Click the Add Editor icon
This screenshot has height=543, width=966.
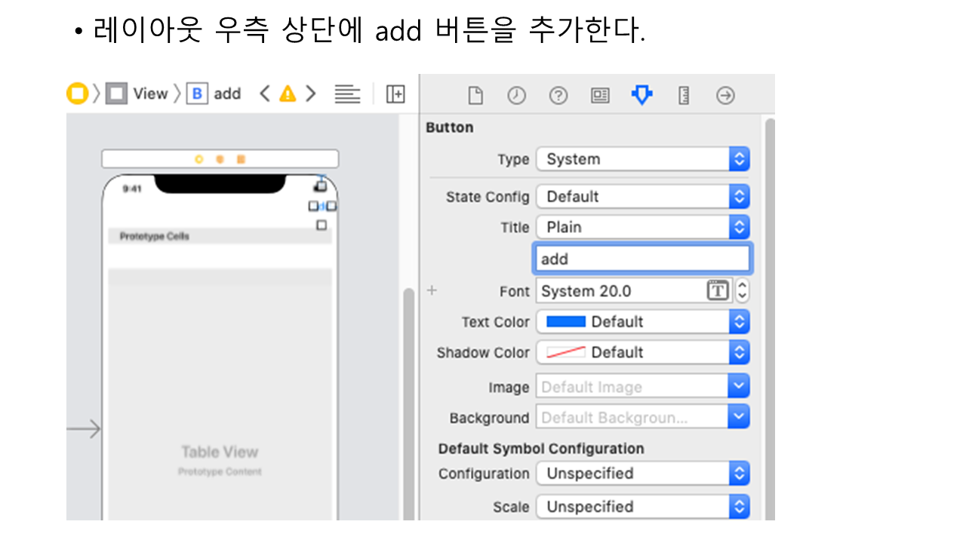coord(395,94)
